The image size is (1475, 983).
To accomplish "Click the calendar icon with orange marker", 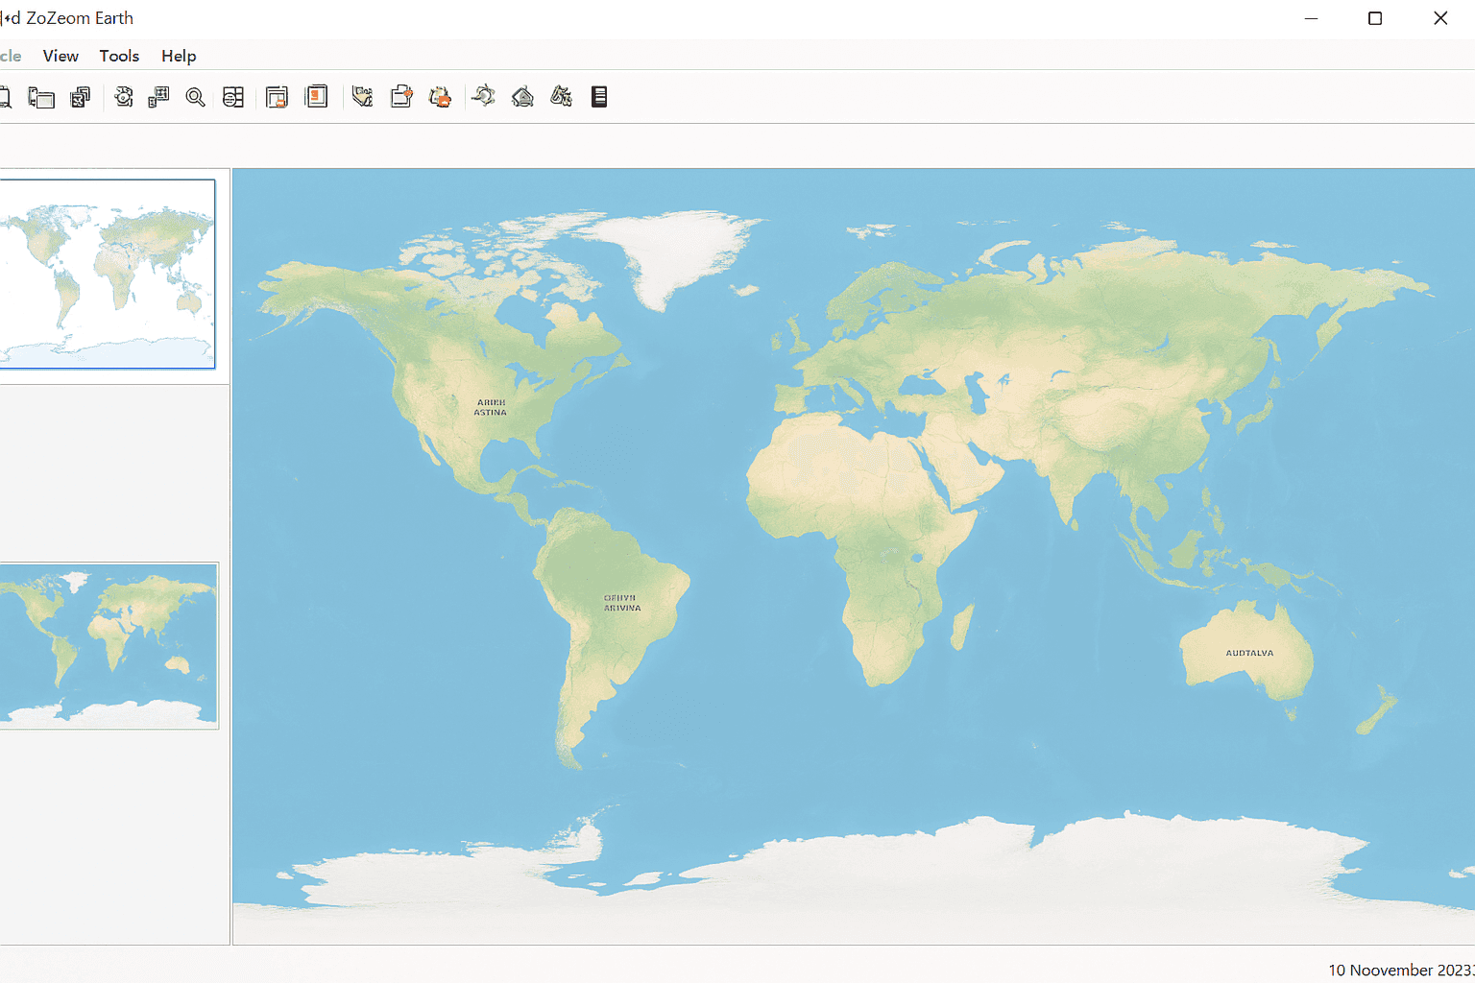I will pos(277,97).
